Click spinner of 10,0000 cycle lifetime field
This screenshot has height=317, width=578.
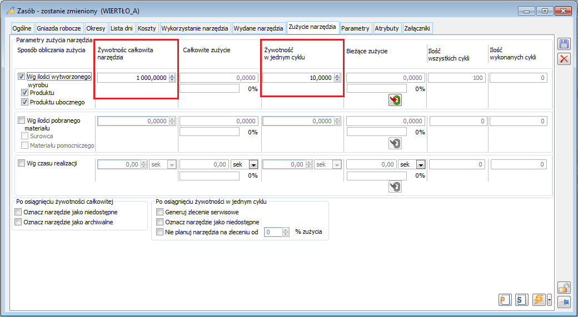pyautogui.click(x=337, y=78)
